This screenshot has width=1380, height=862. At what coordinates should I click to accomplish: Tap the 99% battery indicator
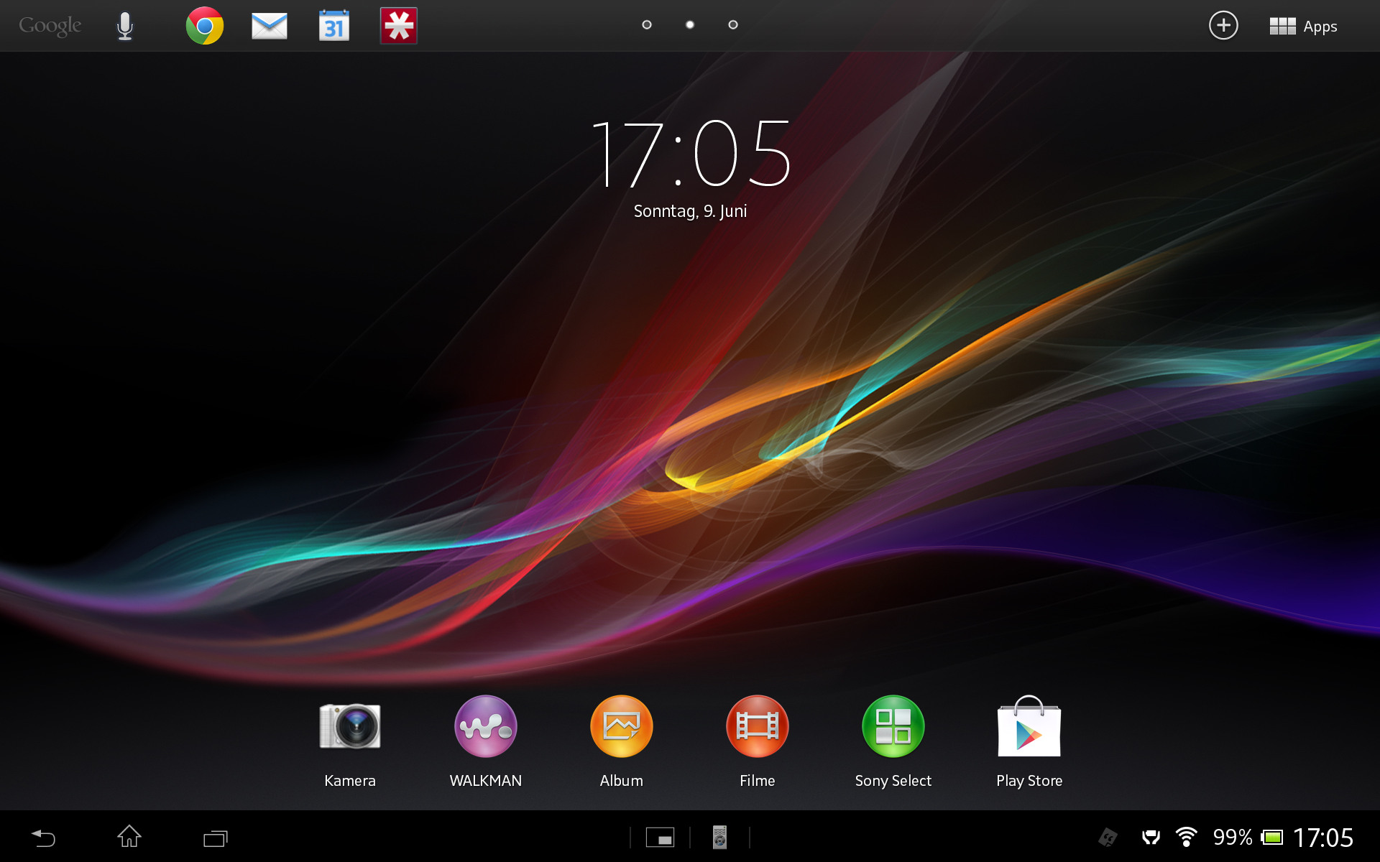pos(1248,838)
